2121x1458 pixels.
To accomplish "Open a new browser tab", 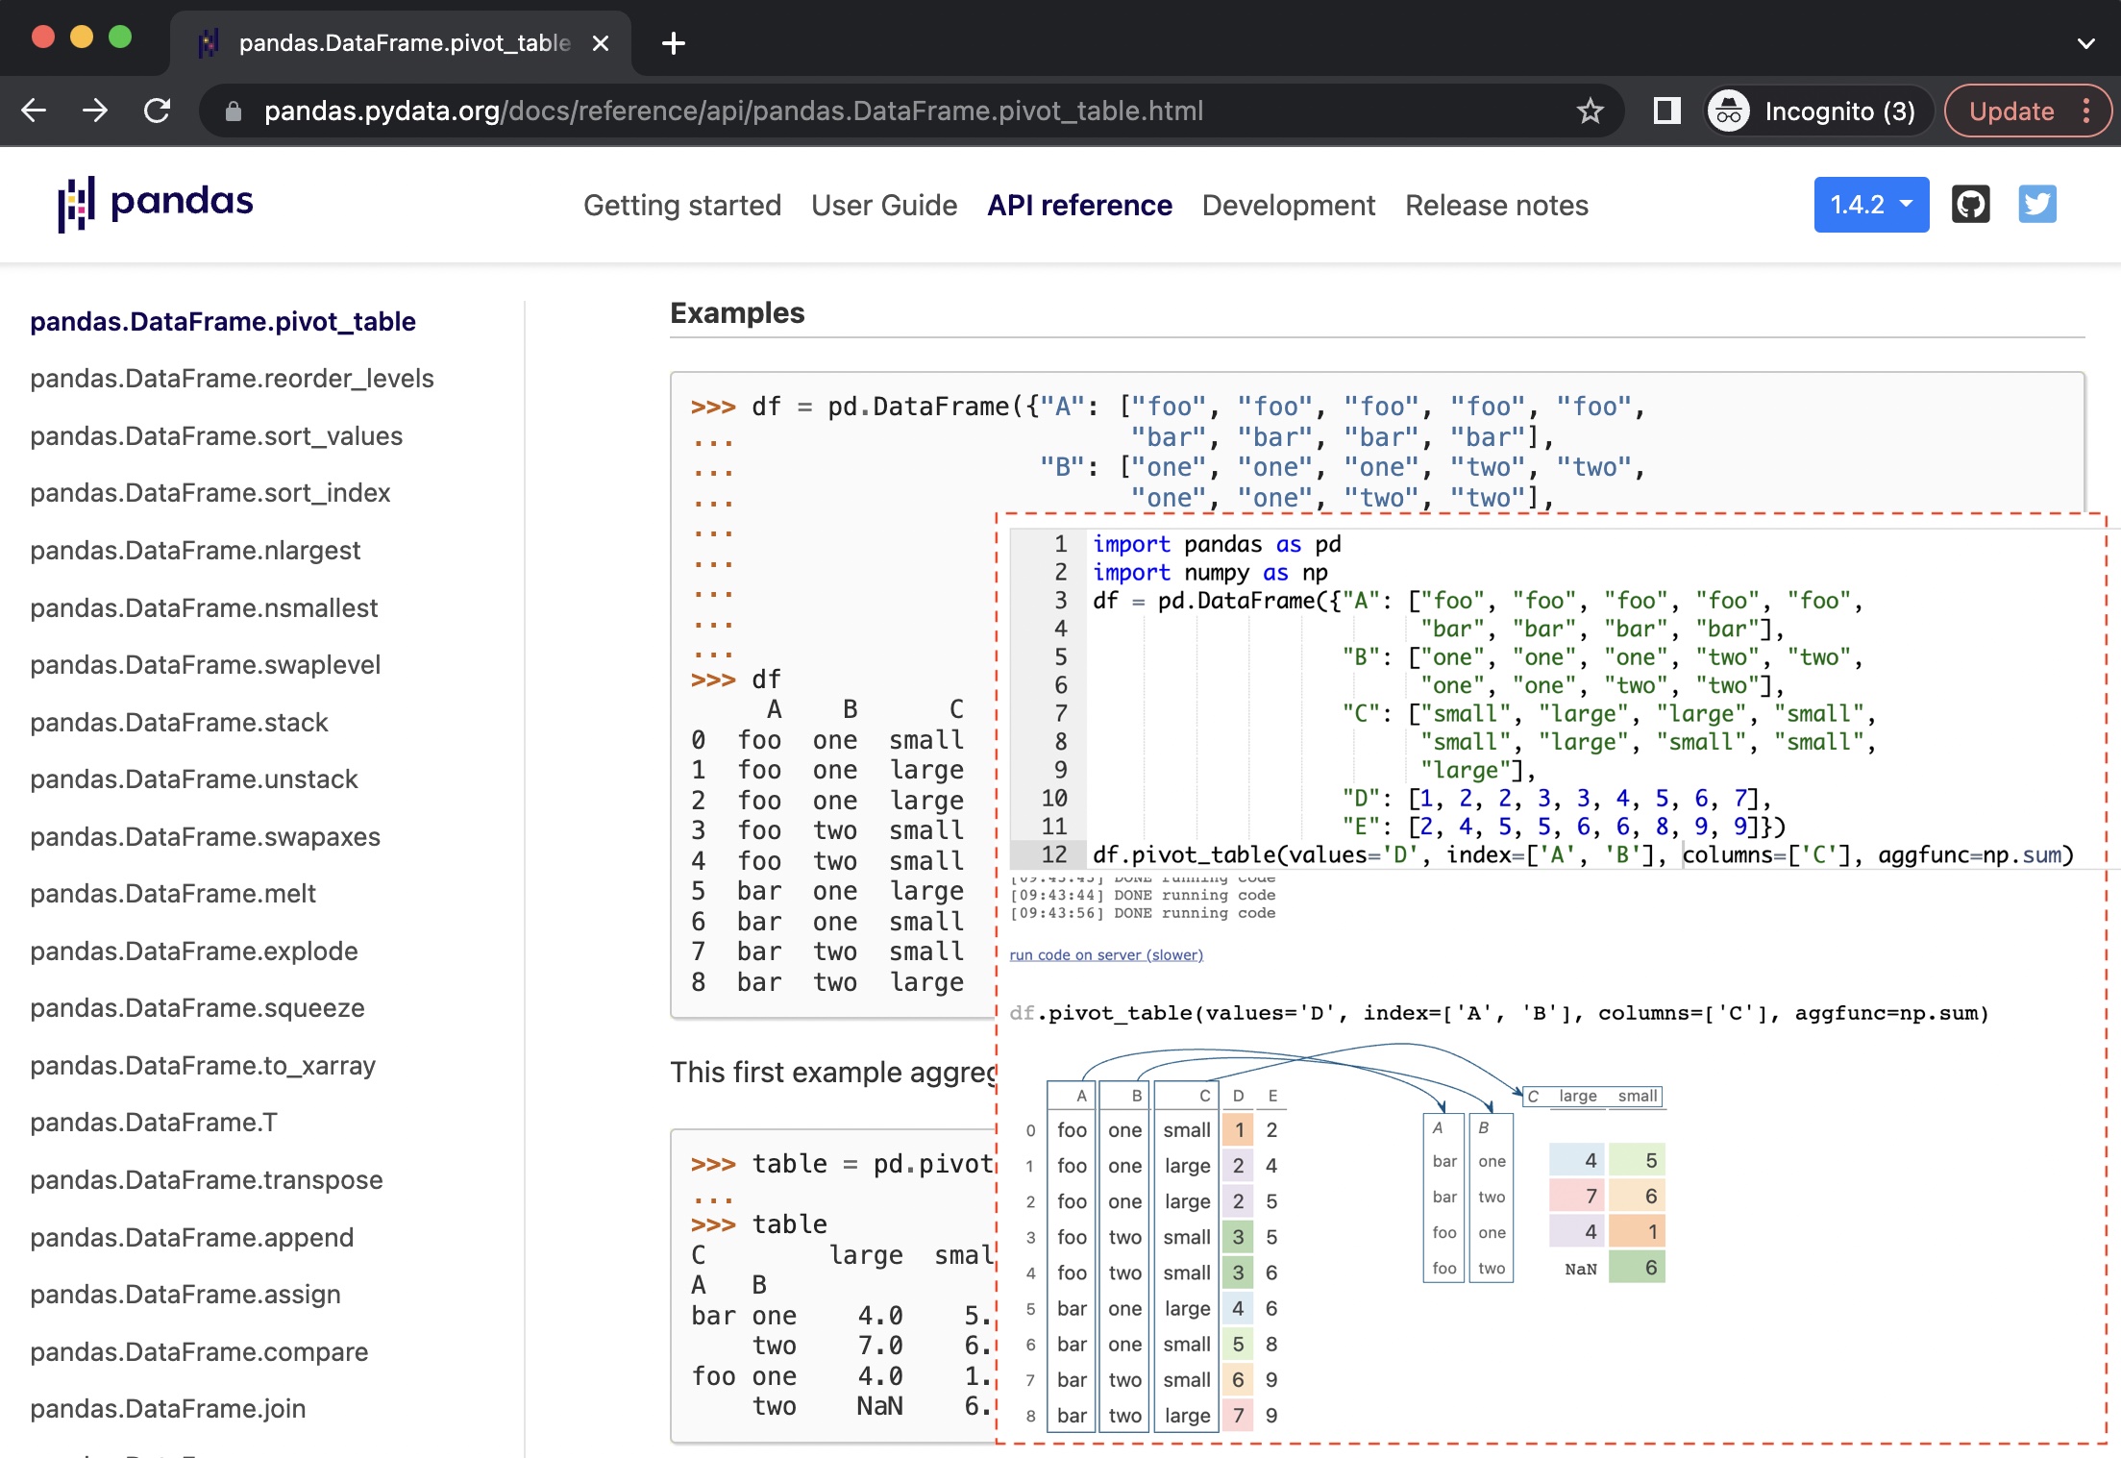I will tap(674, 43).
